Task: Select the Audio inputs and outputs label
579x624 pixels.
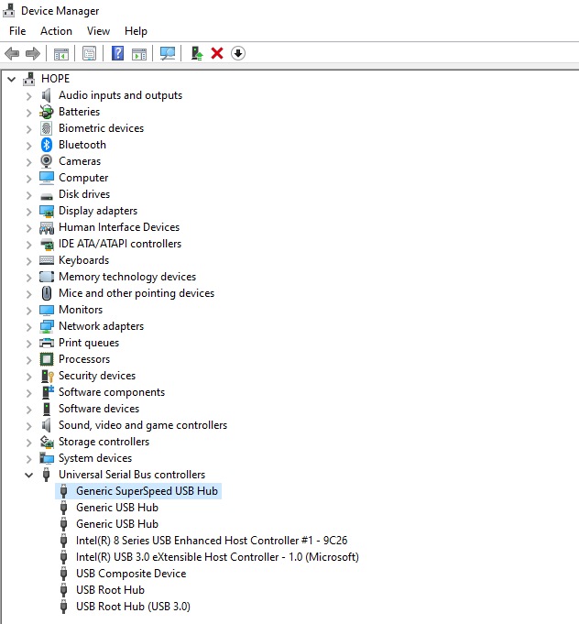Action: [120, 95]
